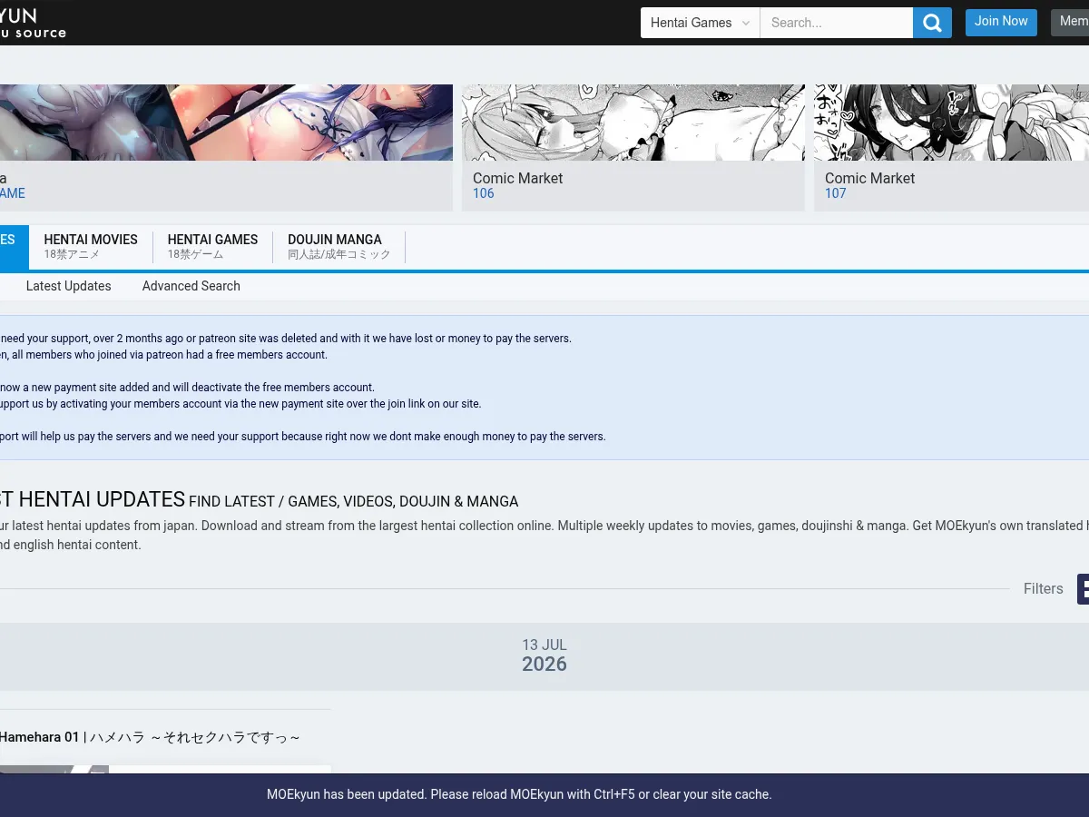This screenshot has width=1089, height=817.
Task: Open the Hentai Games category dropdown
Action: click(x=701, y=23)
